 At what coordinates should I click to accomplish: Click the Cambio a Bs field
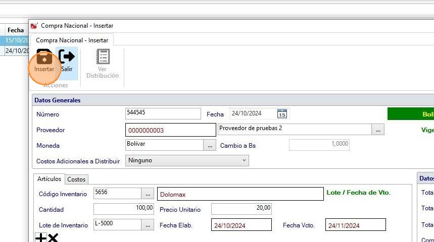click(319, 145)
